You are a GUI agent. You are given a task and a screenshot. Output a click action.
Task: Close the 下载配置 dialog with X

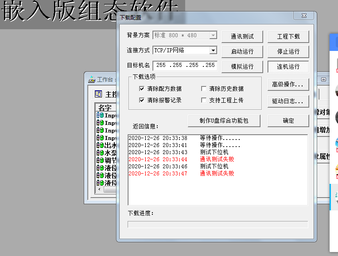[304, 16]
